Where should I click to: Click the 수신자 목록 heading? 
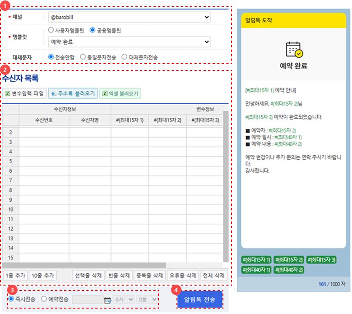click(20, 78)
